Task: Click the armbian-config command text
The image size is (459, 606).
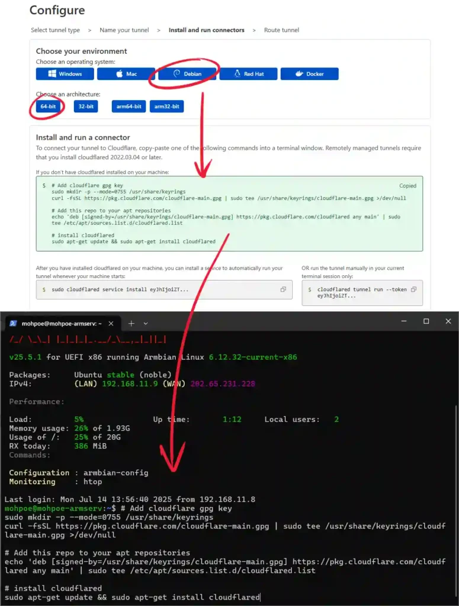Action: point(116,473)
